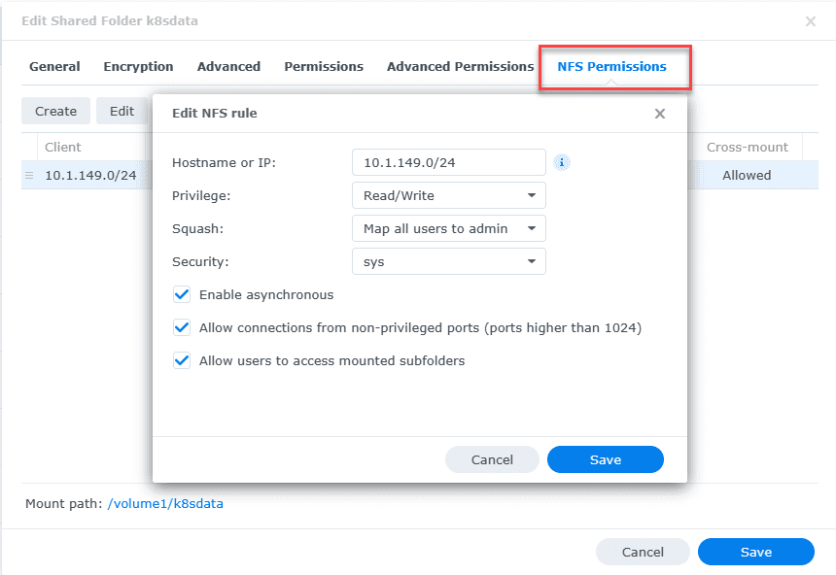Save the NFS rule in the dialog
This screenshot has width=836, height=575.
(x=605, y=459)
